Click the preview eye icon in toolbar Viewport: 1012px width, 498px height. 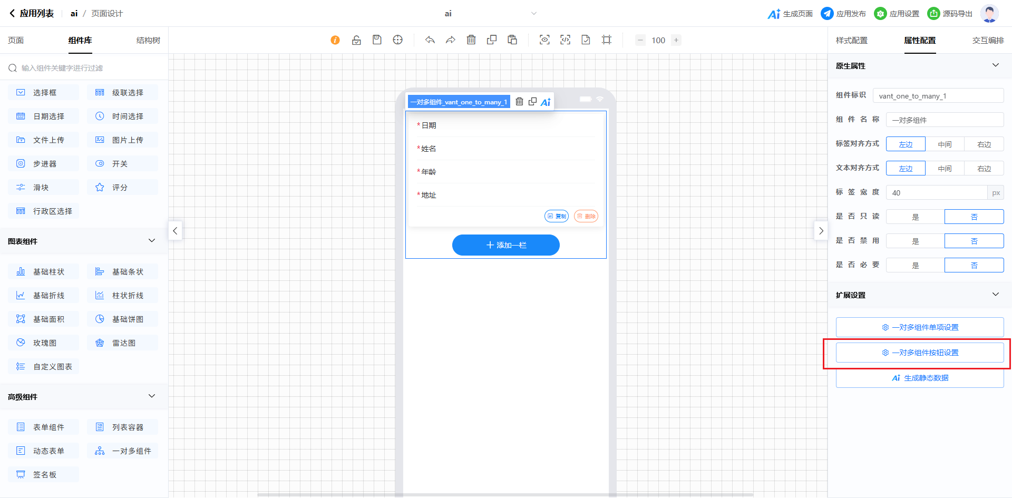[544, 40]
